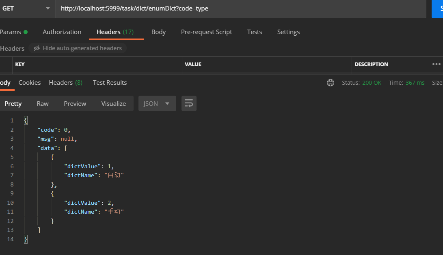Screen dimensions: 443x255
Task: Click the 367 ms response time
Action: coord(415,83)
